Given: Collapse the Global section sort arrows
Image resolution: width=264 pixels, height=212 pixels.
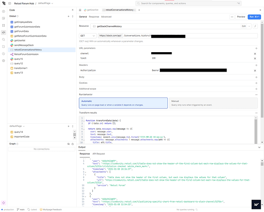Looking at the screenshot, I should pyautogui.click(x=72, y=17).
